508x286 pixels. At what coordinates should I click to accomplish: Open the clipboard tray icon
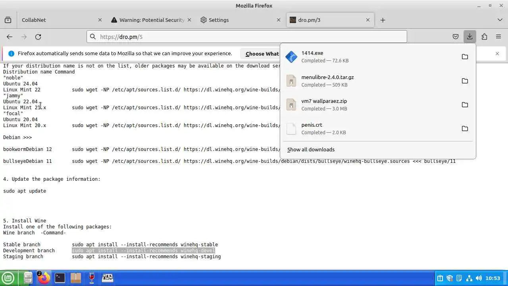(x=440, y=278)
